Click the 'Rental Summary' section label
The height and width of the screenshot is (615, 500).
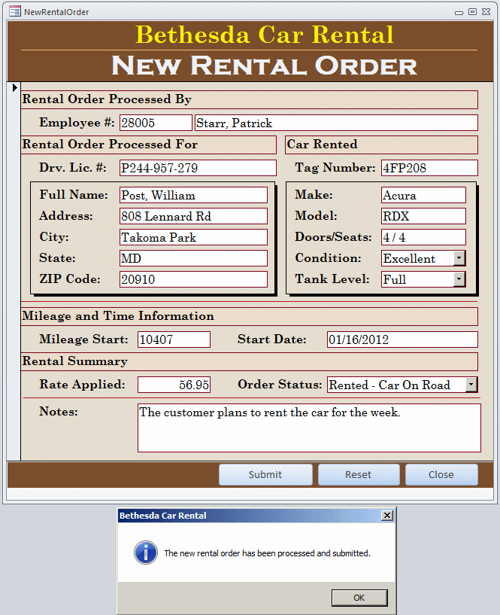(x=75, y=361)
